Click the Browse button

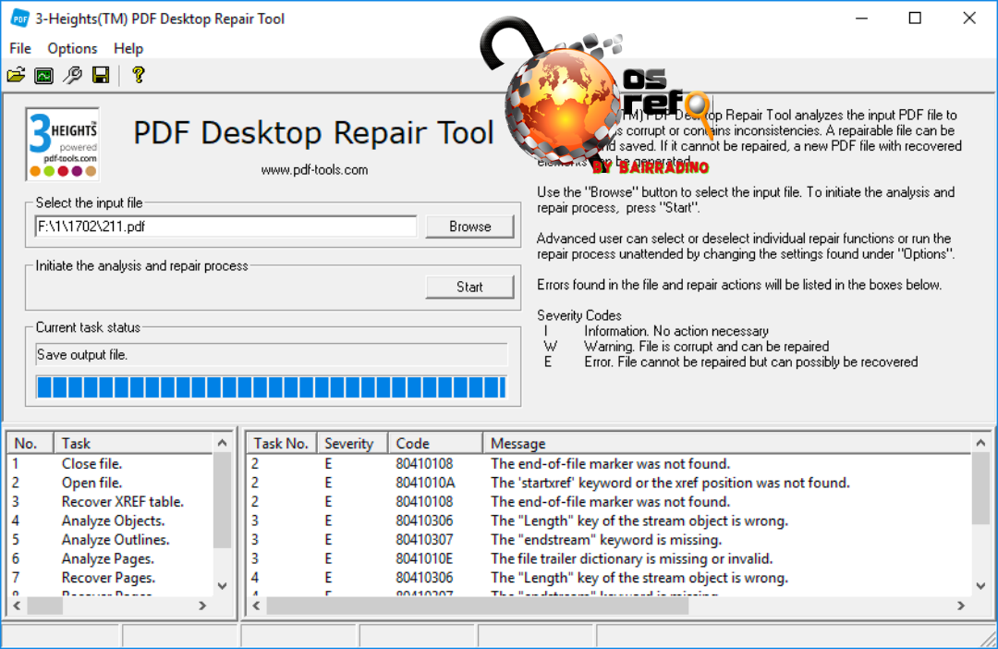click(x=469, y=227)
